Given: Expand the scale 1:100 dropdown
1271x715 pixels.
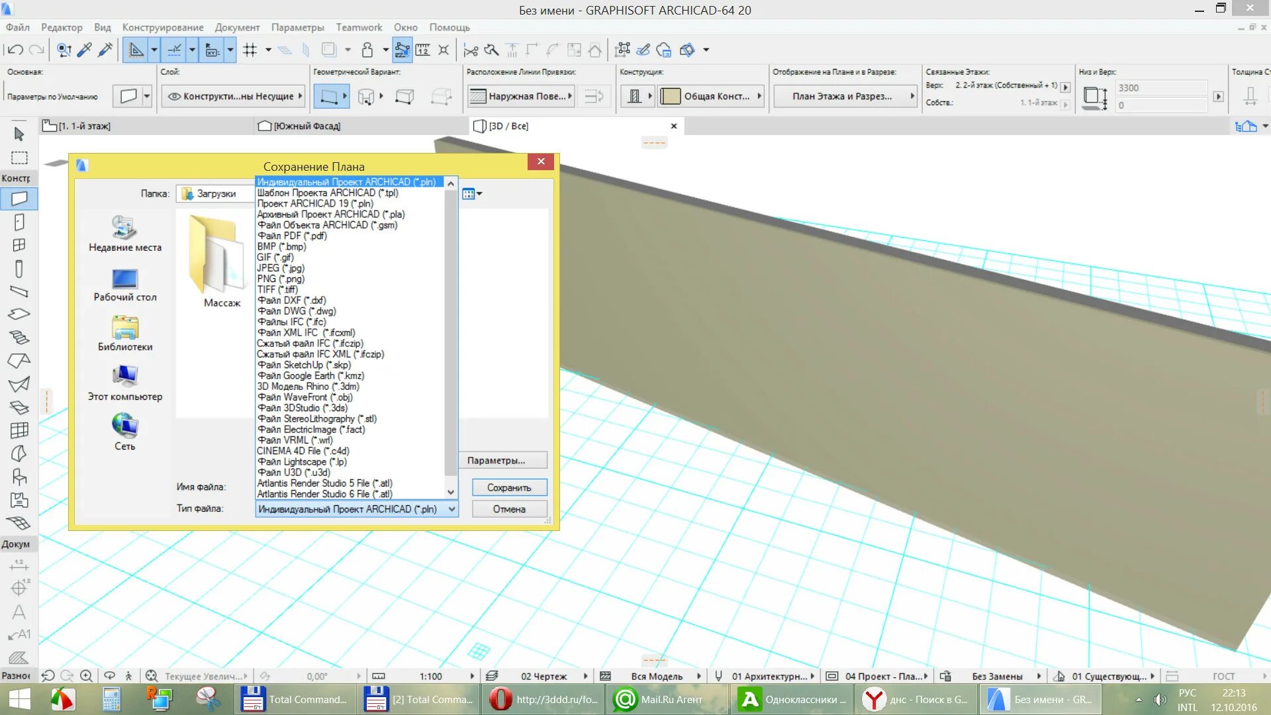Looking at the screenshot, I should click(x=472, y=676).
